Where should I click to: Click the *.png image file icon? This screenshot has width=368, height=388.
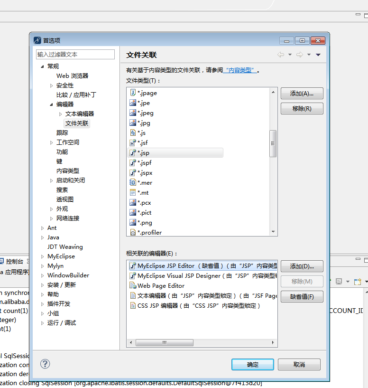133,222
